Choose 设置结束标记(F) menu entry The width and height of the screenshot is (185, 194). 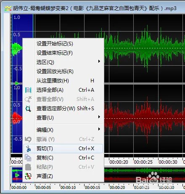pos(63,53)
